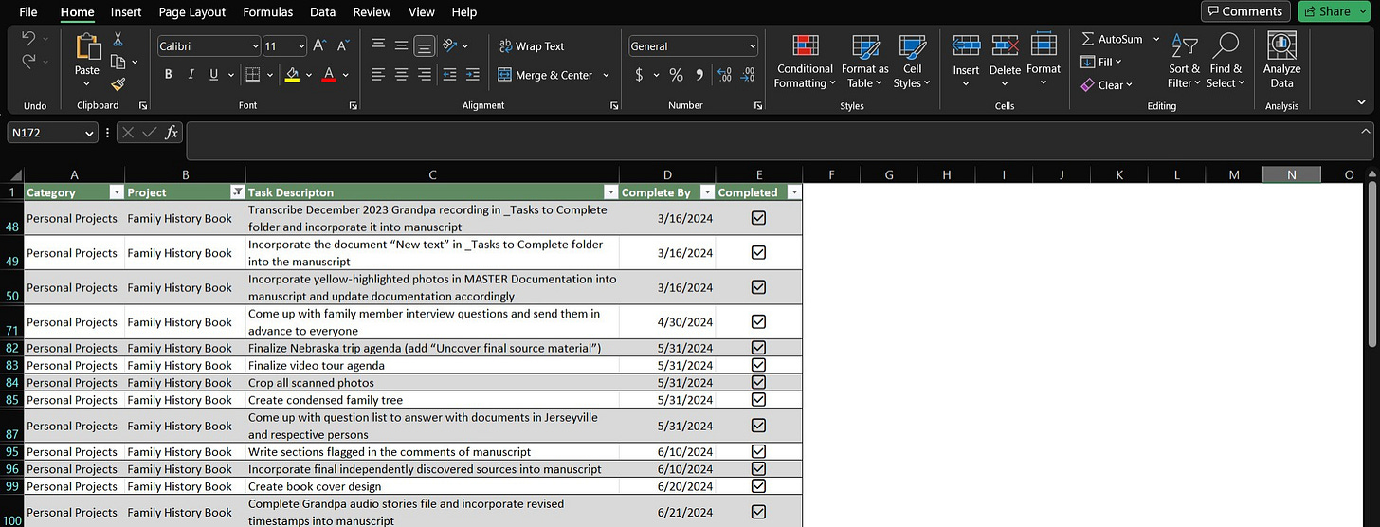Click Merge & Center

(x=546, y=75)
